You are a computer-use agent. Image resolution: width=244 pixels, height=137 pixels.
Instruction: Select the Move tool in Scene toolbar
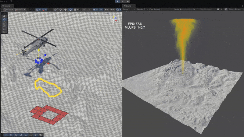pyautogui.click(x=4, y=19)
